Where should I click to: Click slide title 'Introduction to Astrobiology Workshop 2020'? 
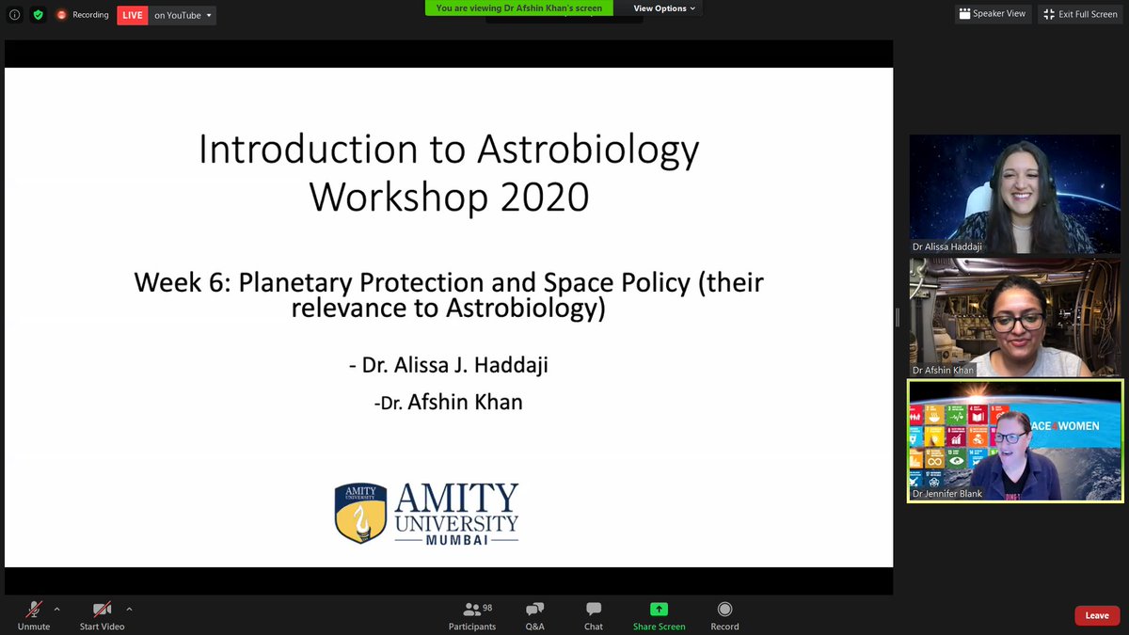point(449,173)
